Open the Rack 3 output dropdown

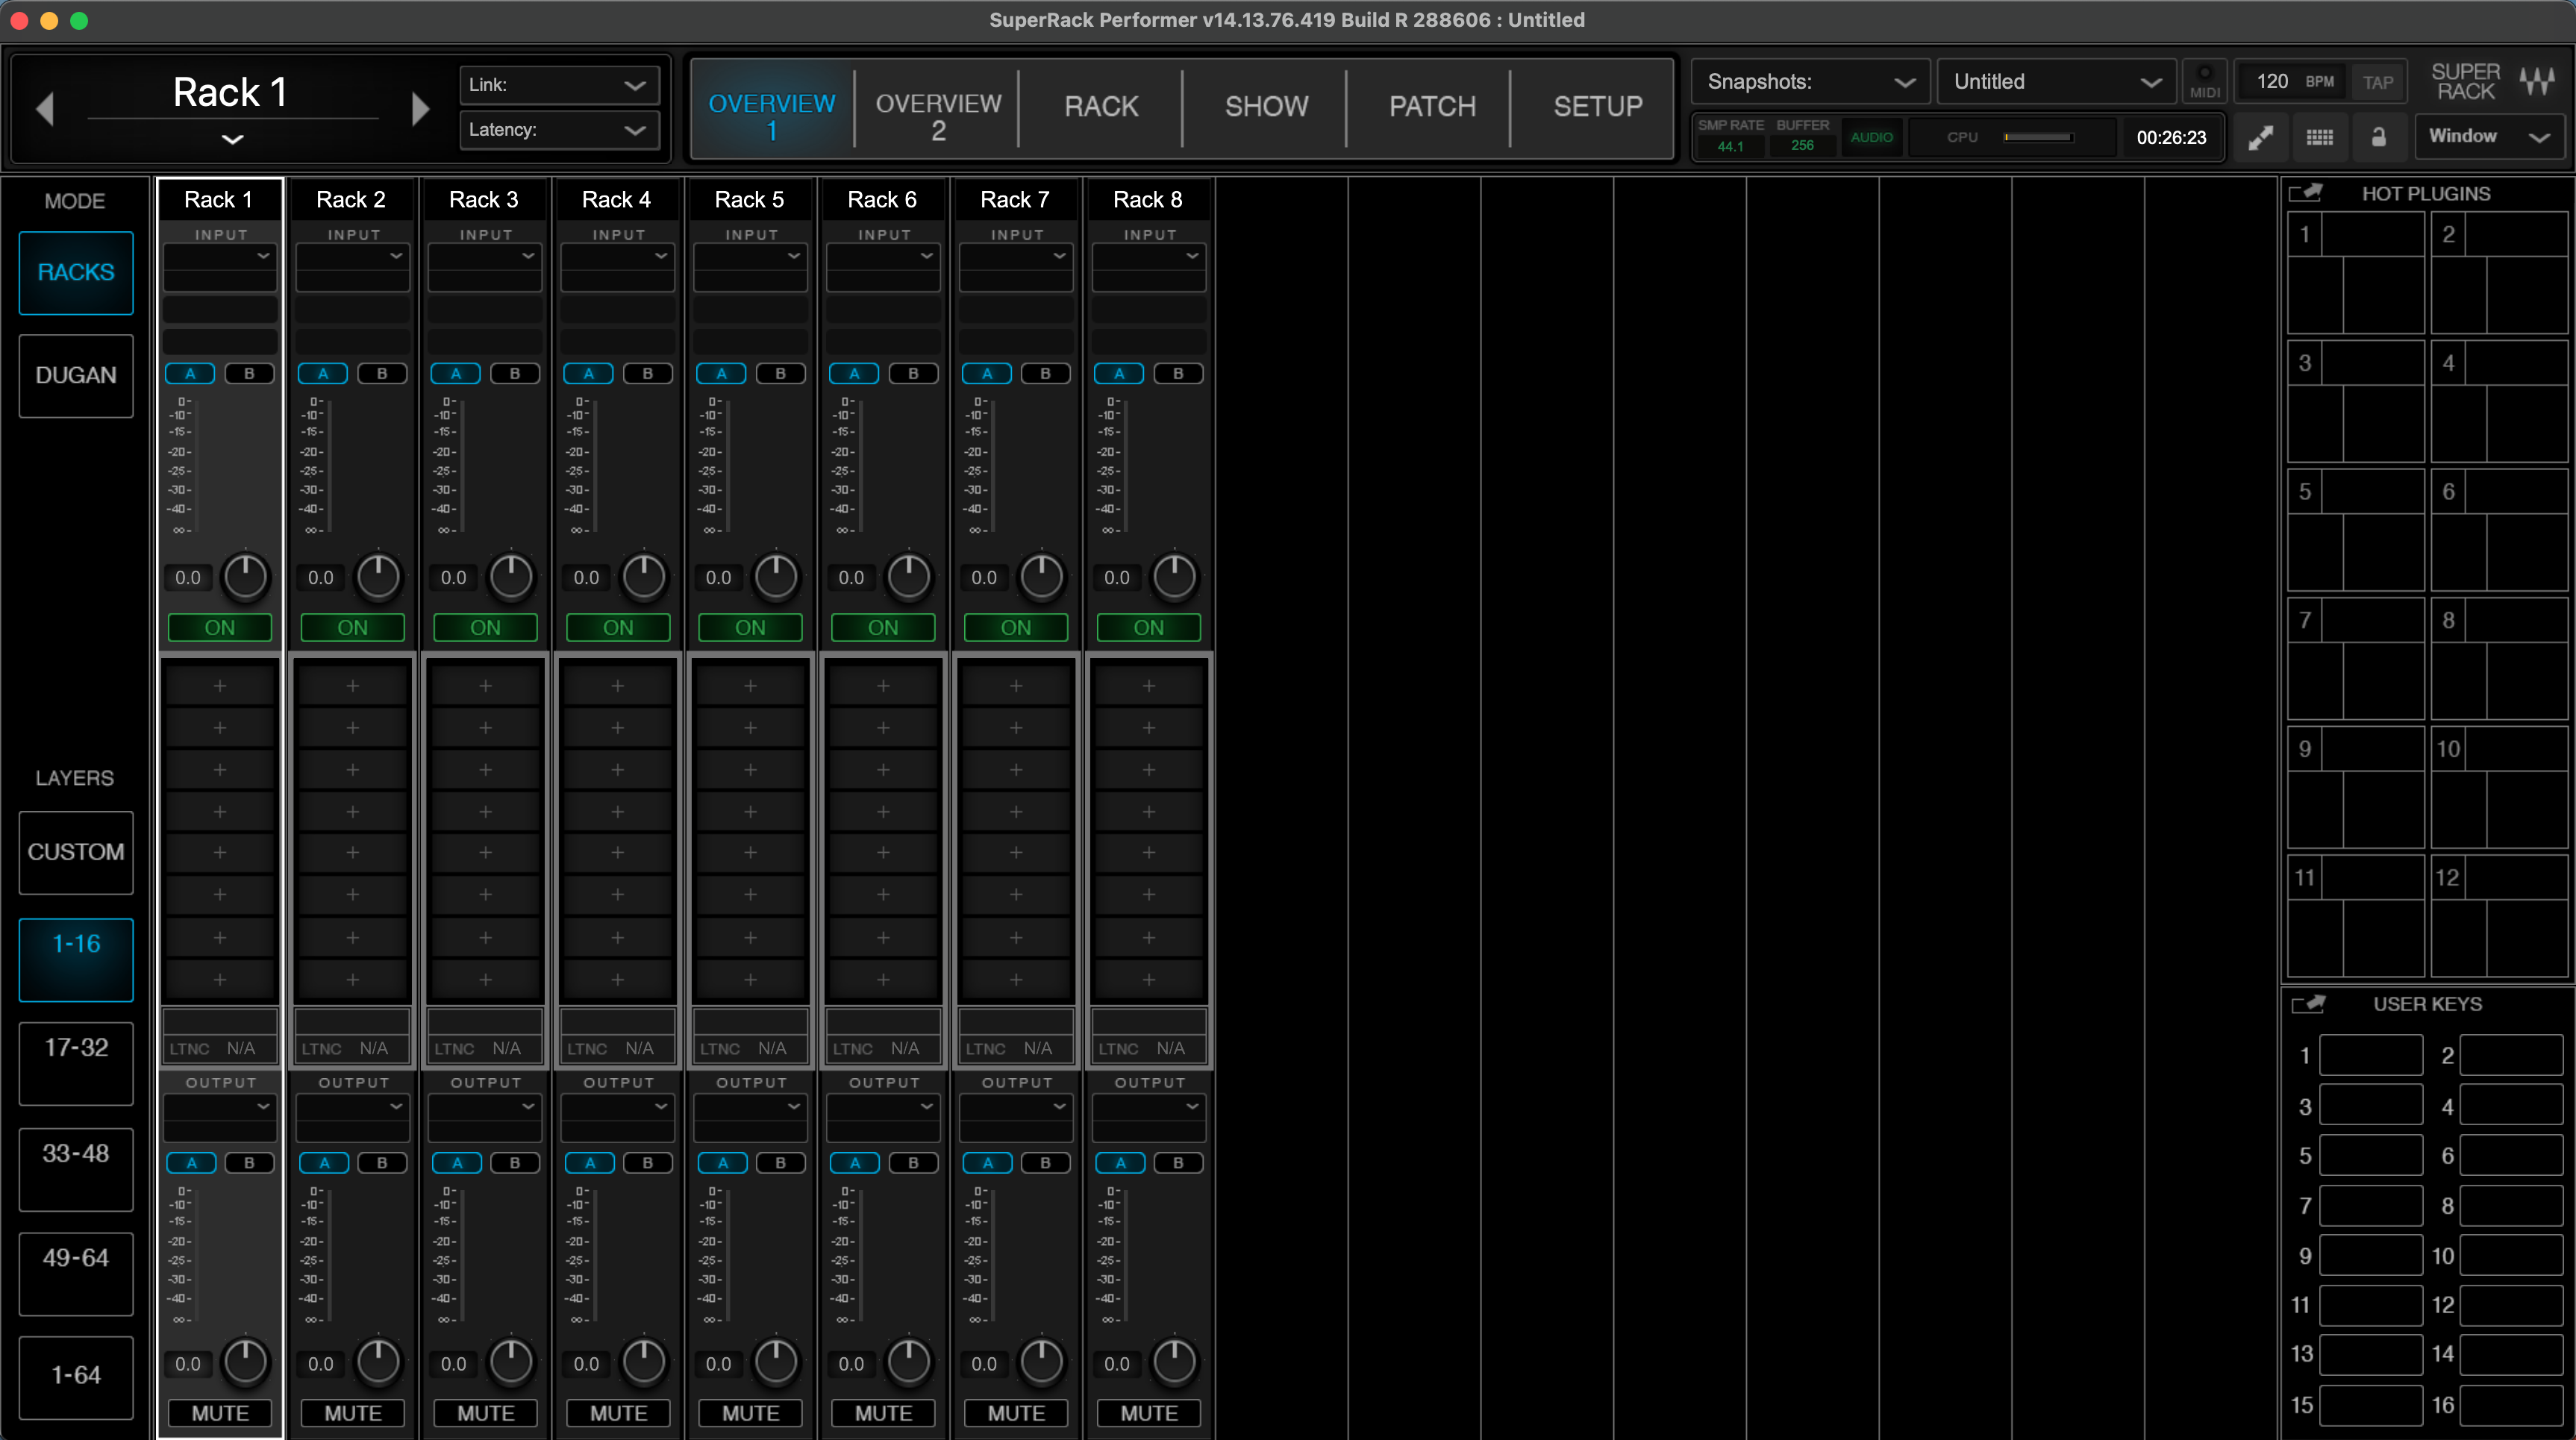click(486, 1106)
